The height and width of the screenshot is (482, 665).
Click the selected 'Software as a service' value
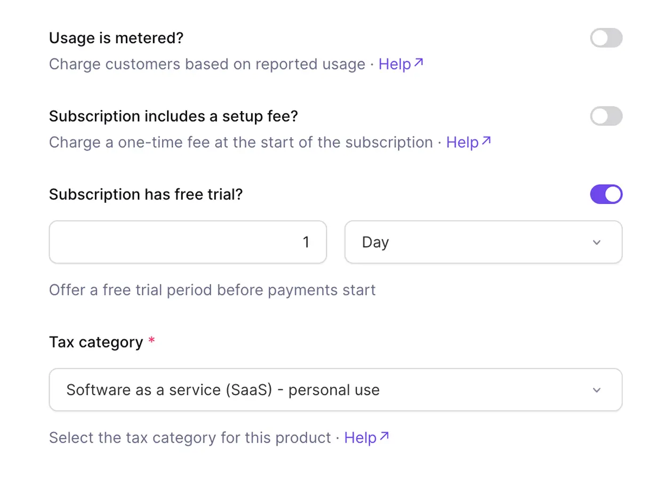(222, 390)
